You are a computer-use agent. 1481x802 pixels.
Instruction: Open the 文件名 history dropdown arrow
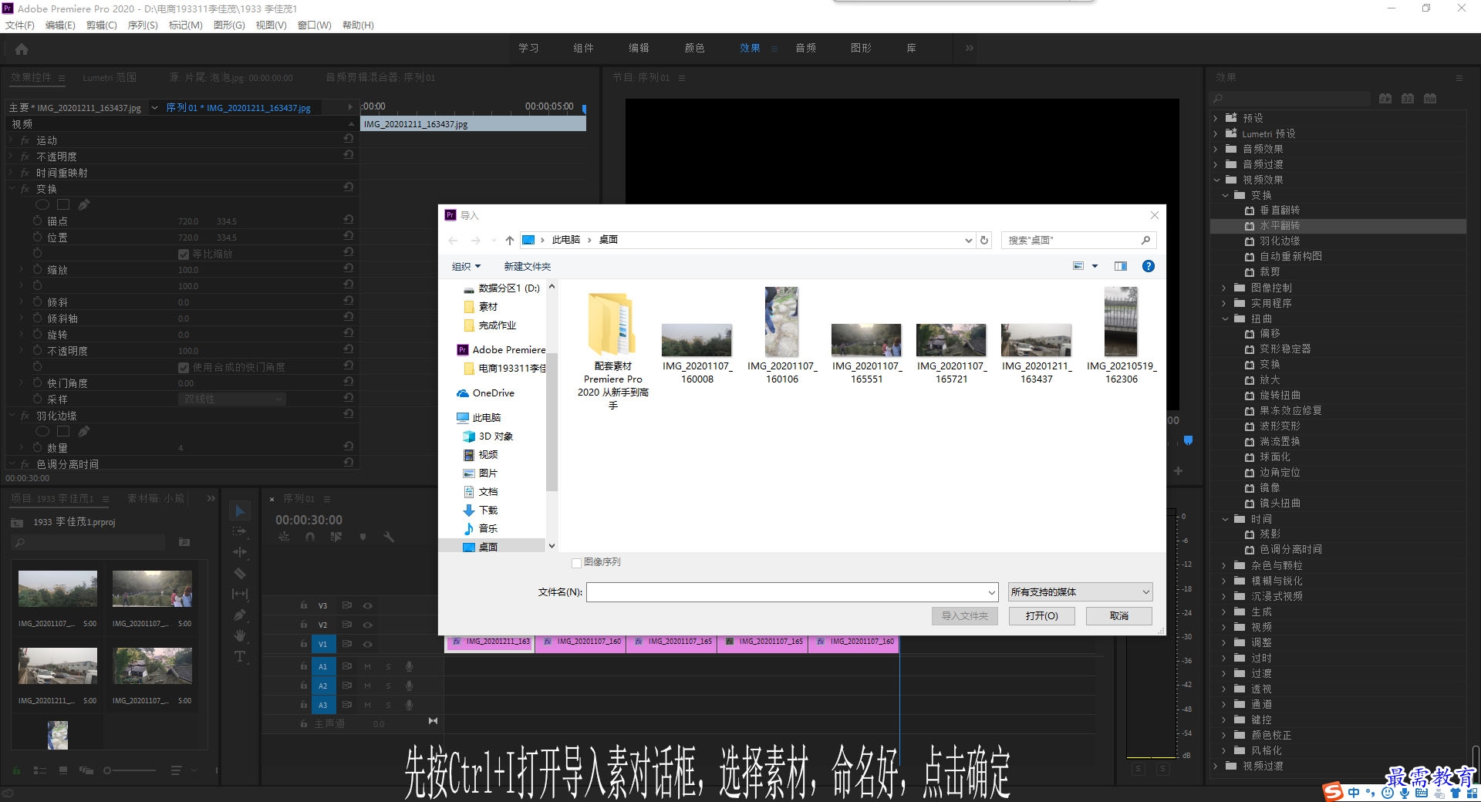point(992,593)
